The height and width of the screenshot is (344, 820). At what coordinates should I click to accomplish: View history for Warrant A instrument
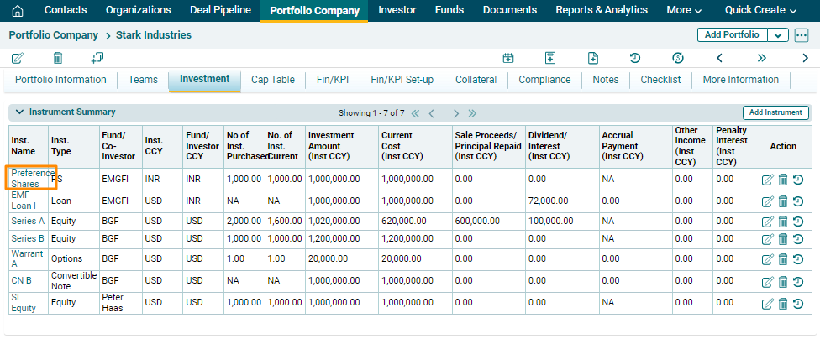point(798,259)
